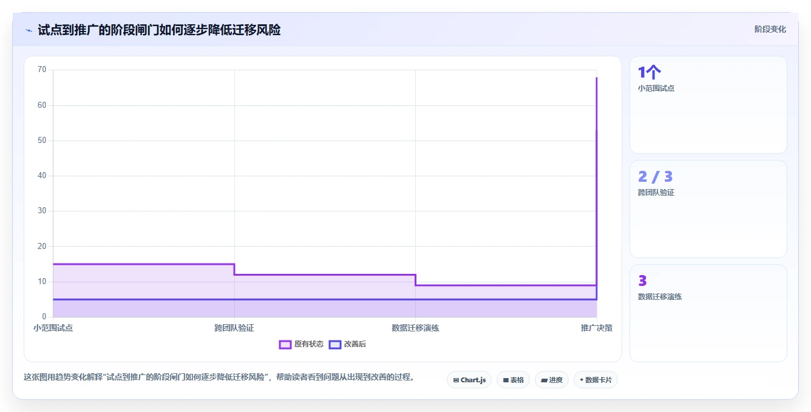811x412 pixels.
Task: Click the 数据卡片 tag's sparkle icon
Action: [x=582, y=380]
